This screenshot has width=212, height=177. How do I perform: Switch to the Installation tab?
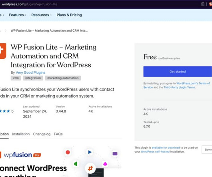pyautogui.click(x=21, y=134)
